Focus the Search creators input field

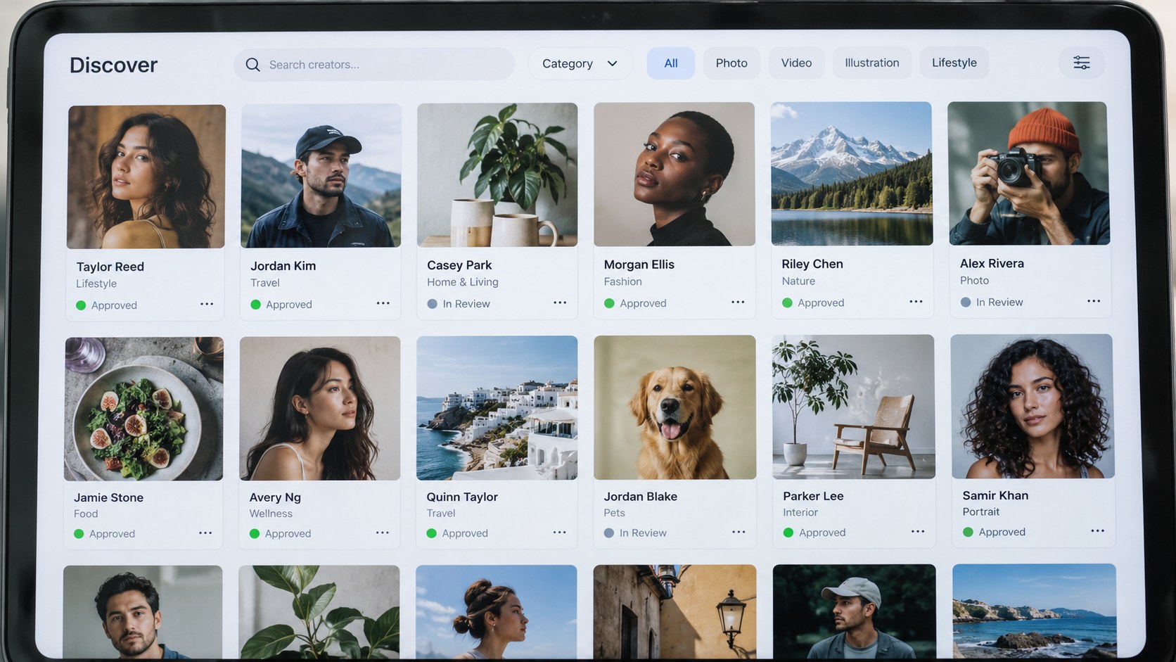(374, 65)
